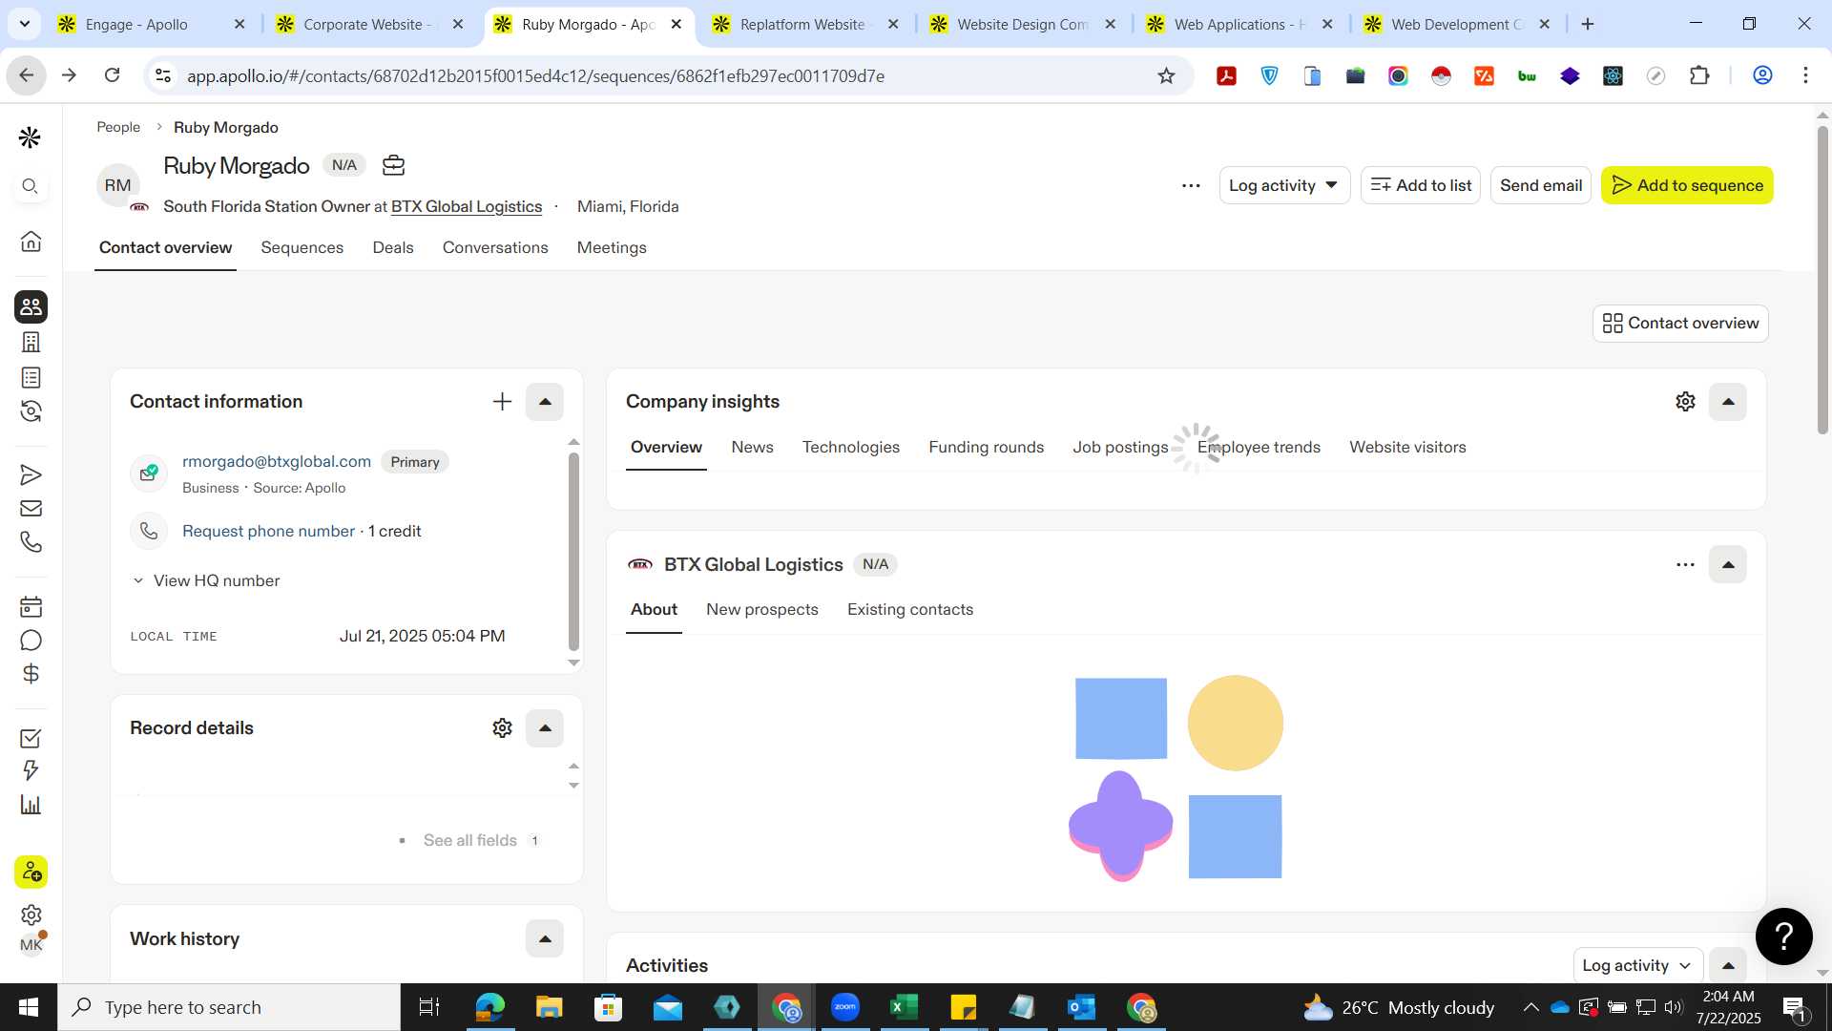Click the Apollo logo at sidebar top
The height and width of the screenshot is (1031, 1832).
point(30,137)
